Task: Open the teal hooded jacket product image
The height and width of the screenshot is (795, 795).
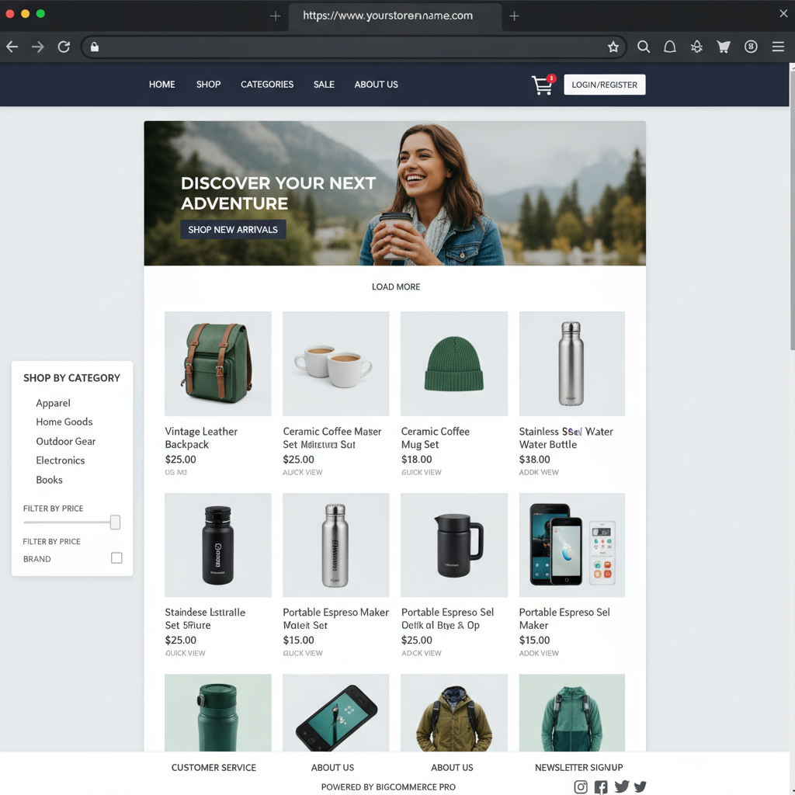Action: 572,713
